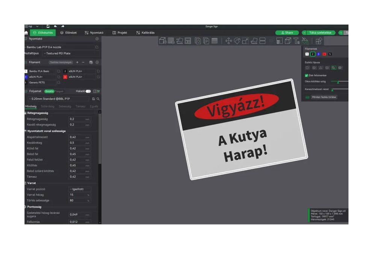Click the Minden festés törlése button

(324, 97)
